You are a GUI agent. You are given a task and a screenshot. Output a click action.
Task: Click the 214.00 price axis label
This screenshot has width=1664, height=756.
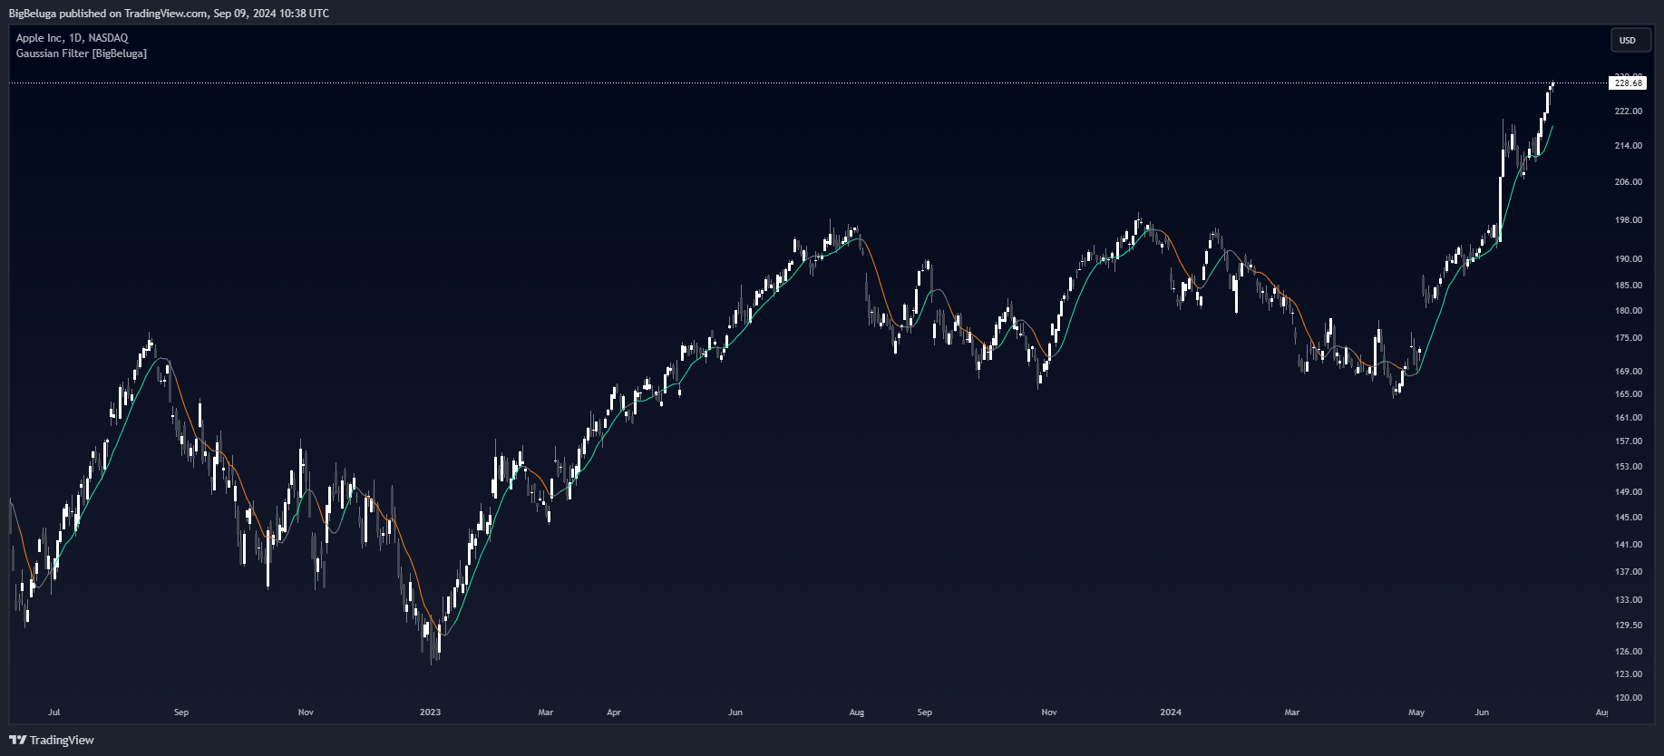pyautogui.click(x=1629, y=146)
